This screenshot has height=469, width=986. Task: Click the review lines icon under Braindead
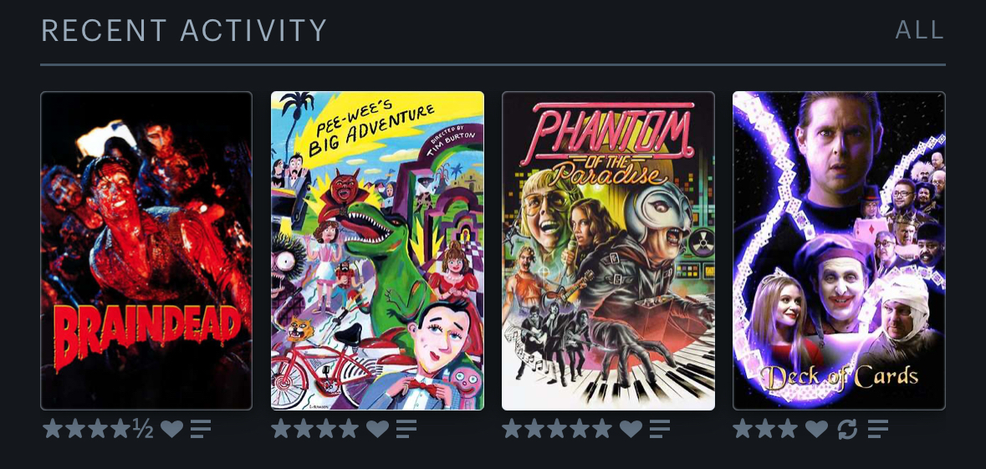click(202, 429)
